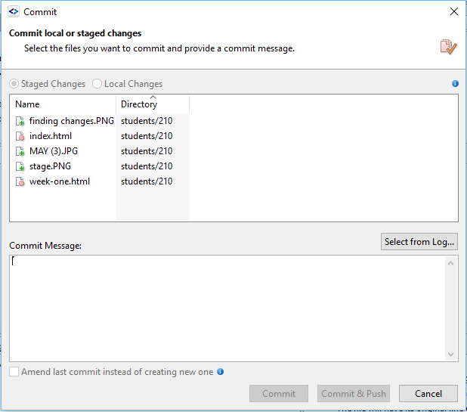This screenshot has width=467, height=412.
Task: Select the Local Changes radio button
Action: pos(97,84)
